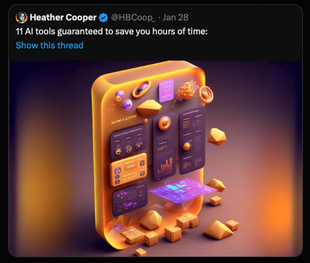The width and height of the screenshot is (310, 263).
Task: Click the tangled orange ball icon
Action: (x=187, y=91)
